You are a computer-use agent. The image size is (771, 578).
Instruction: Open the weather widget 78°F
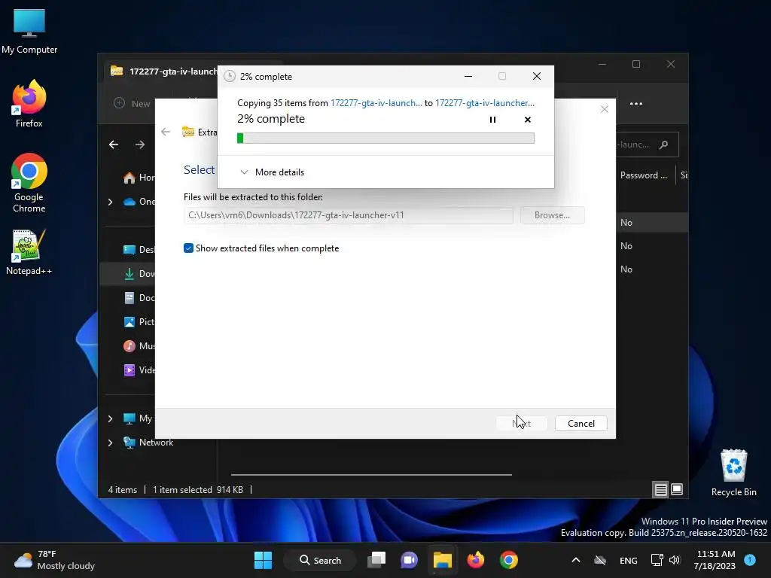[54, 560]
